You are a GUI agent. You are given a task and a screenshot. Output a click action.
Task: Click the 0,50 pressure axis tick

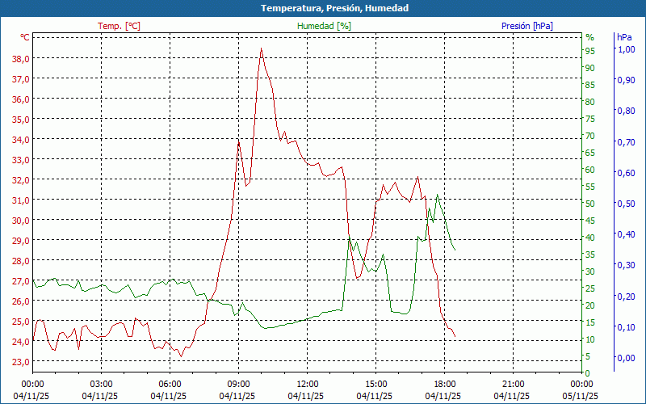(x=625, y=204)
